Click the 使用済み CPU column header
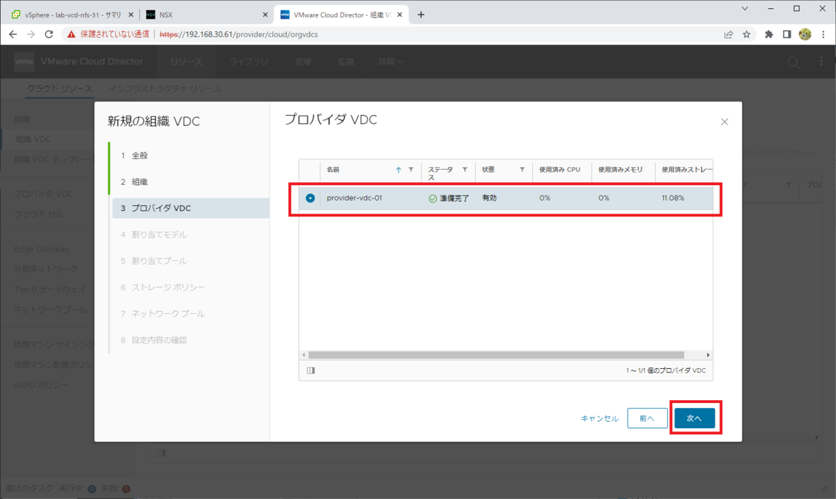The height and width of the screenshot is (499, 836). 559,169
